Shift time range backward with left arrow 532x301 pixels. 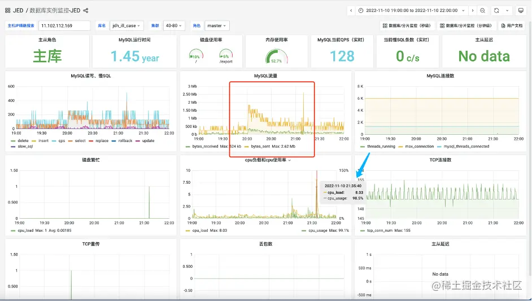pos(351,11)
